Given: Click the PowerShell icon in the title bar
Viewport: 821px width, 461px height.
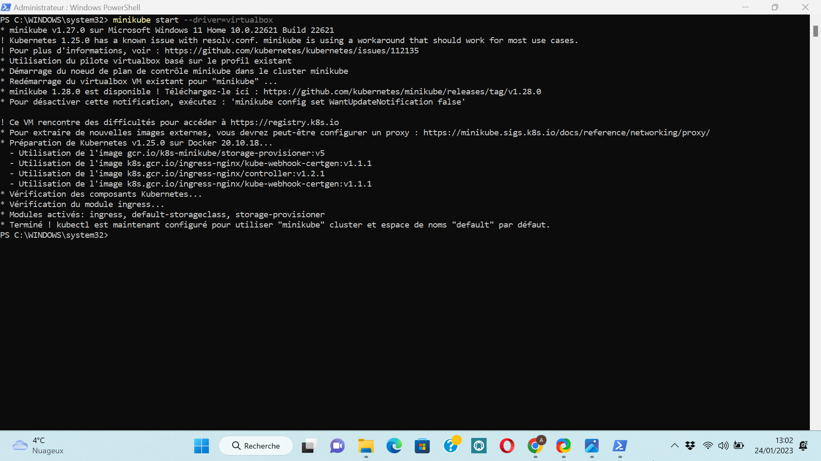Looking at the screenshot, I should pyautogui.click(x=6, y=7).
